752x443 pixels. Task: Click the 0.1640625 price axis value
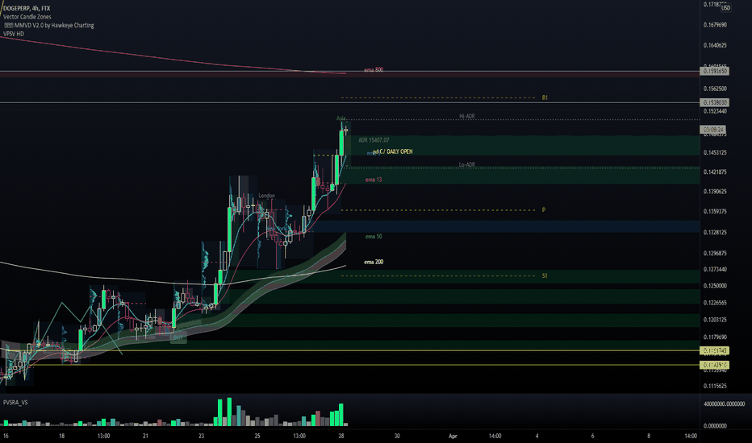(715, 45)
